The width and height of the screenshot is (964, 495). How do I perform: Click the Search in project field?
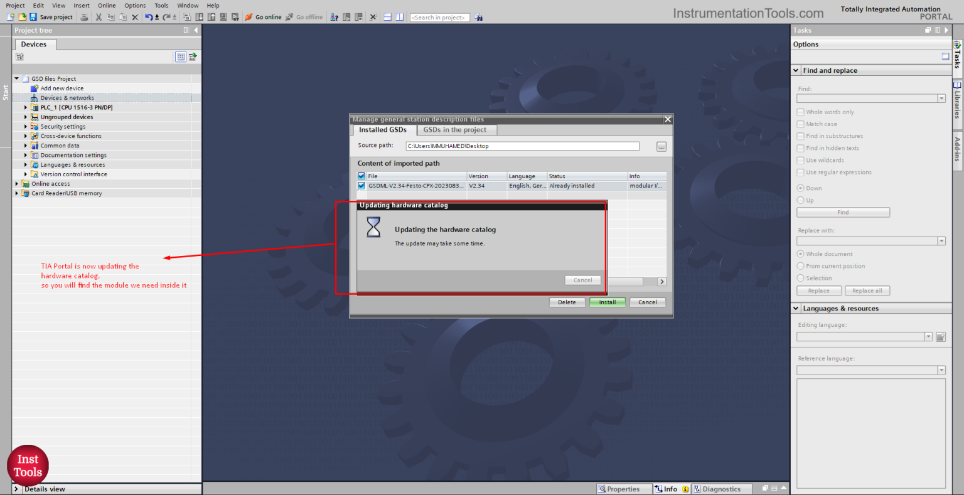[439, 18]
